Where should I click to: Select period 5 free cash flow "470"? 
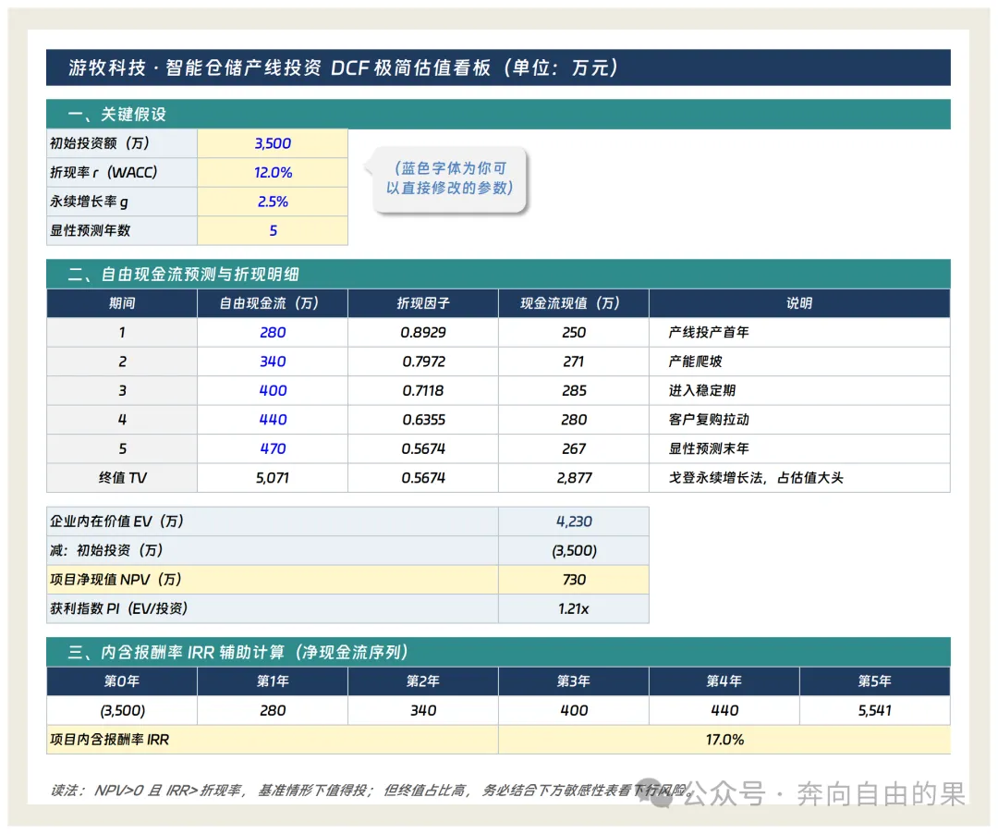273,448
